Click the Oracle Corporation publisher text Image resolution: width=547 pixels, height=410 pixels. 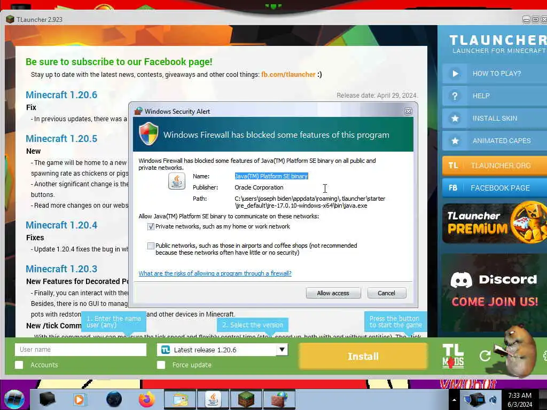[x=259, y=187]
